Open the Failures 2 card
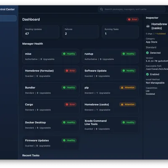The width and height of the screenshot is (168, 168). click(81, 32)
